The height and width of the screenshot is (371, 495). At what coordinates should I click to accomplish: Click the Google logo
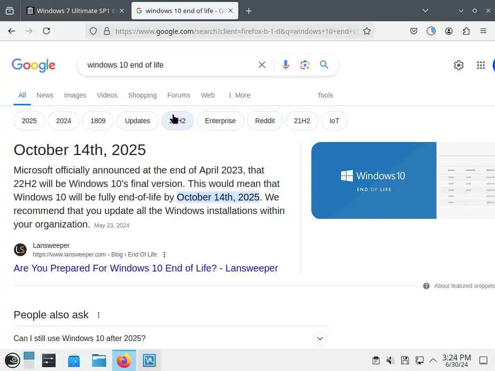tap(33, 65)
